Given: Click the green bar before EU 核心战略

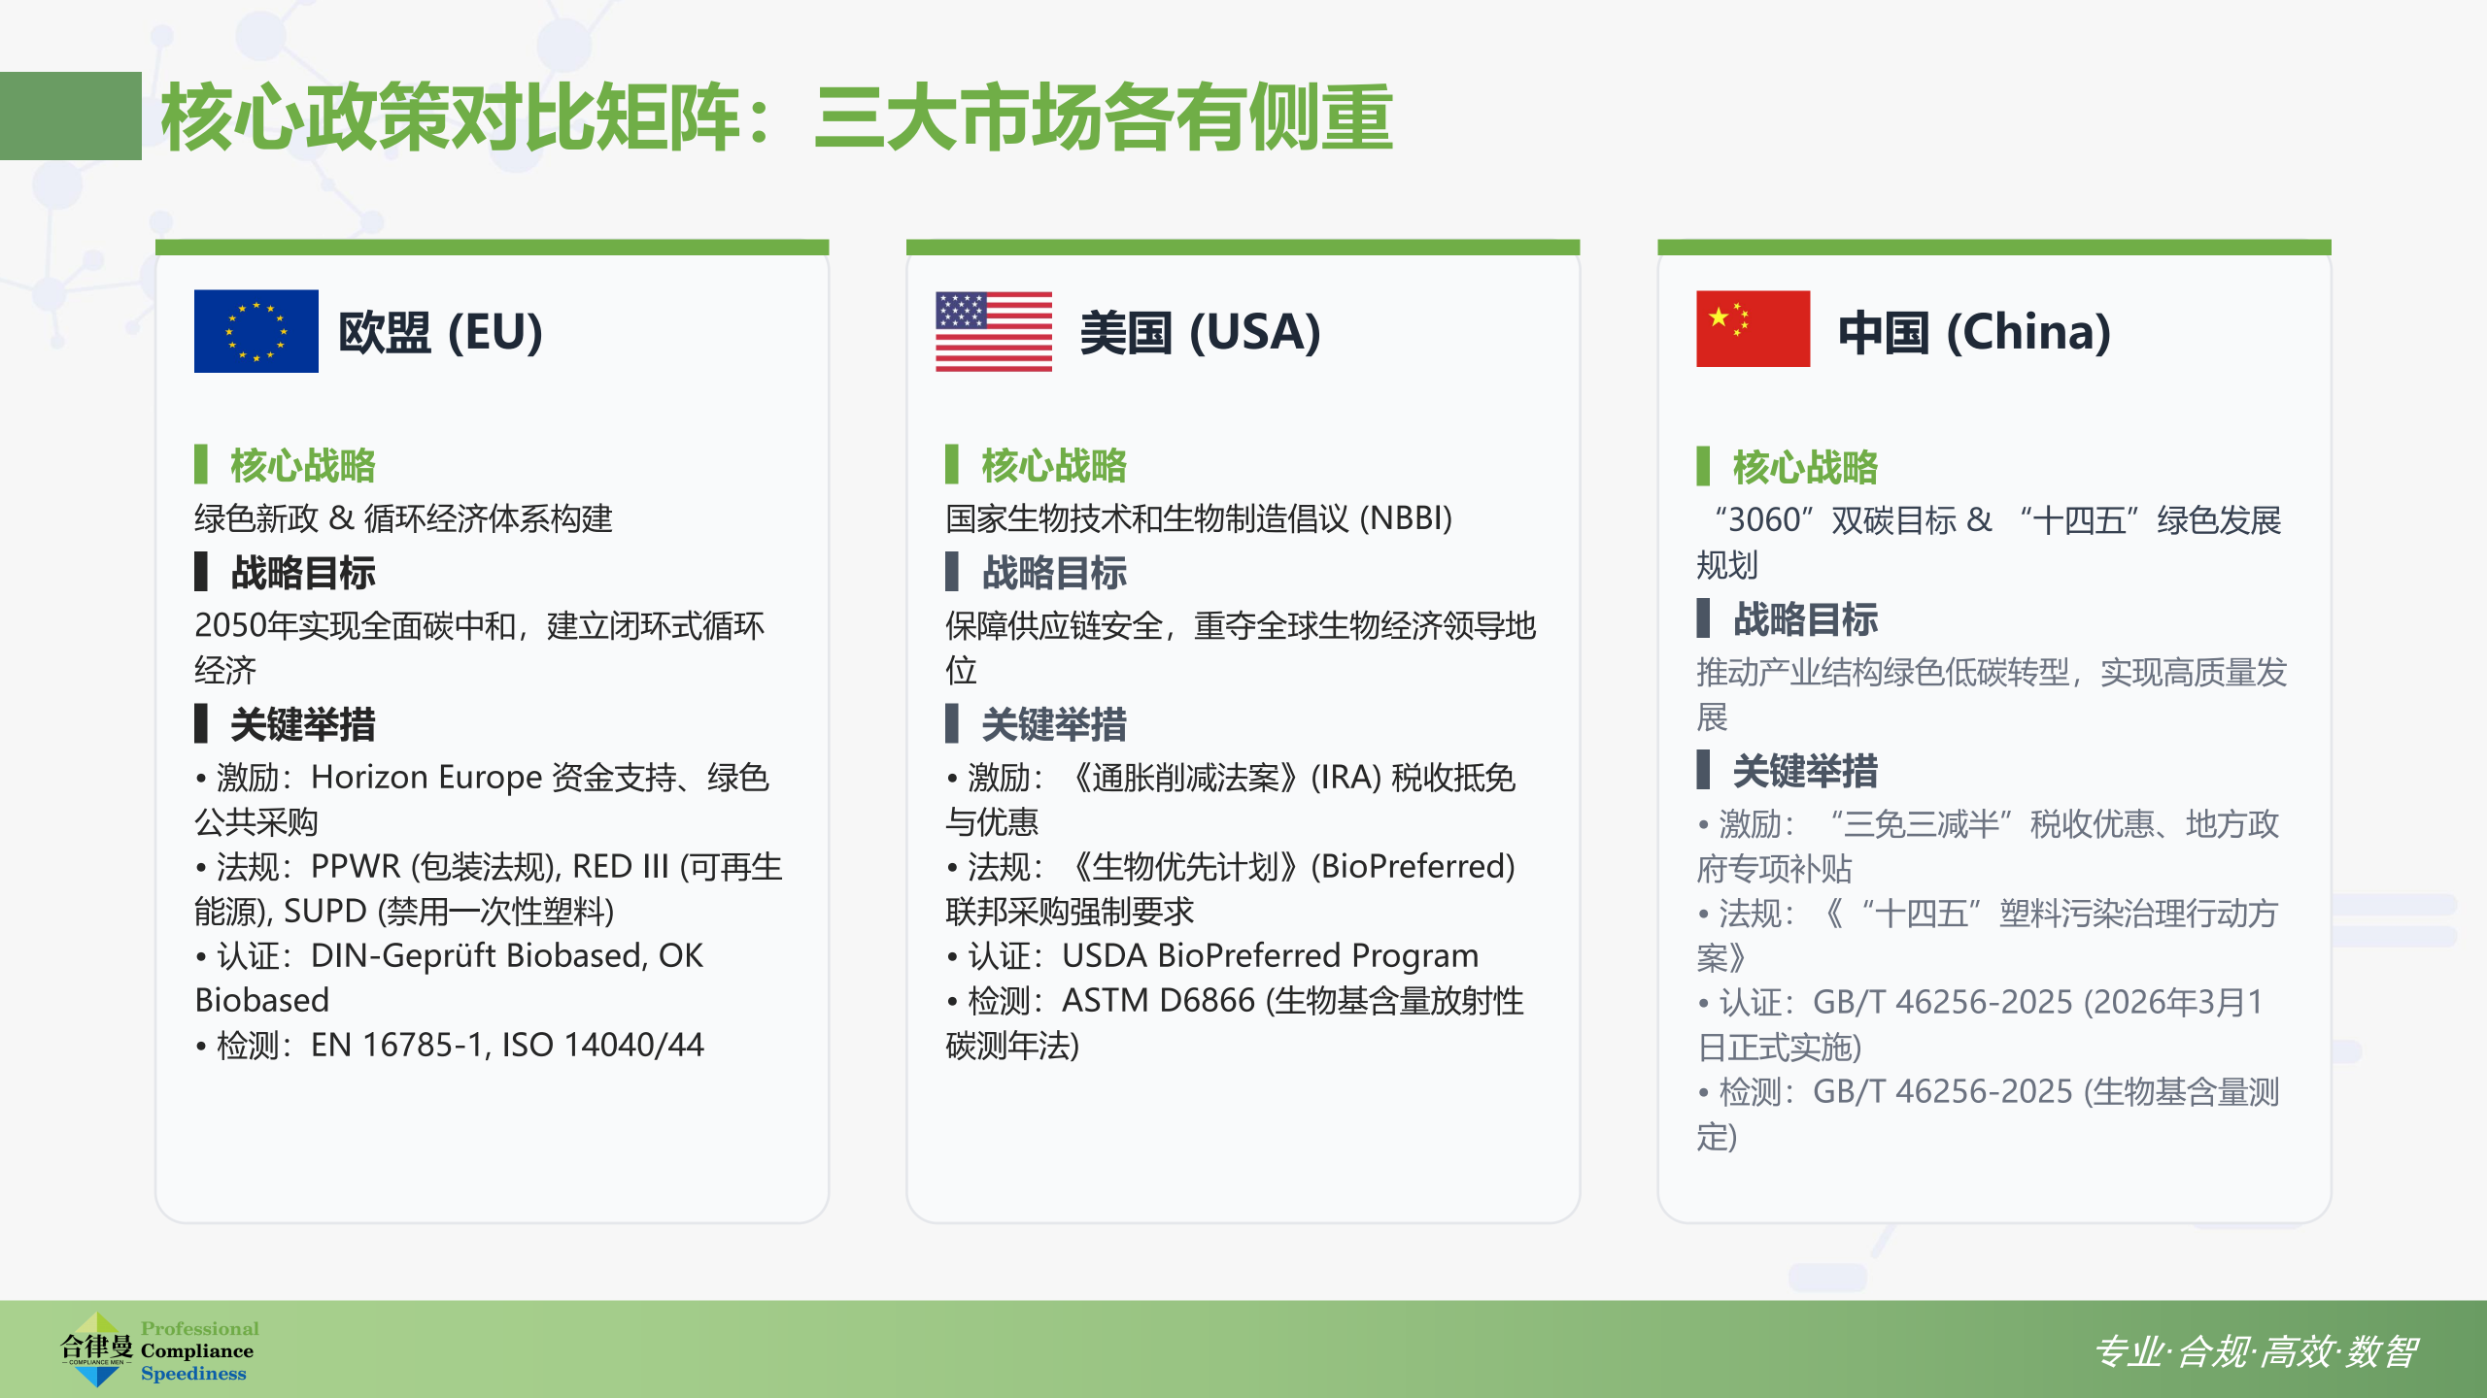Looking at the screenshot, I should click(x=201, y=464).
